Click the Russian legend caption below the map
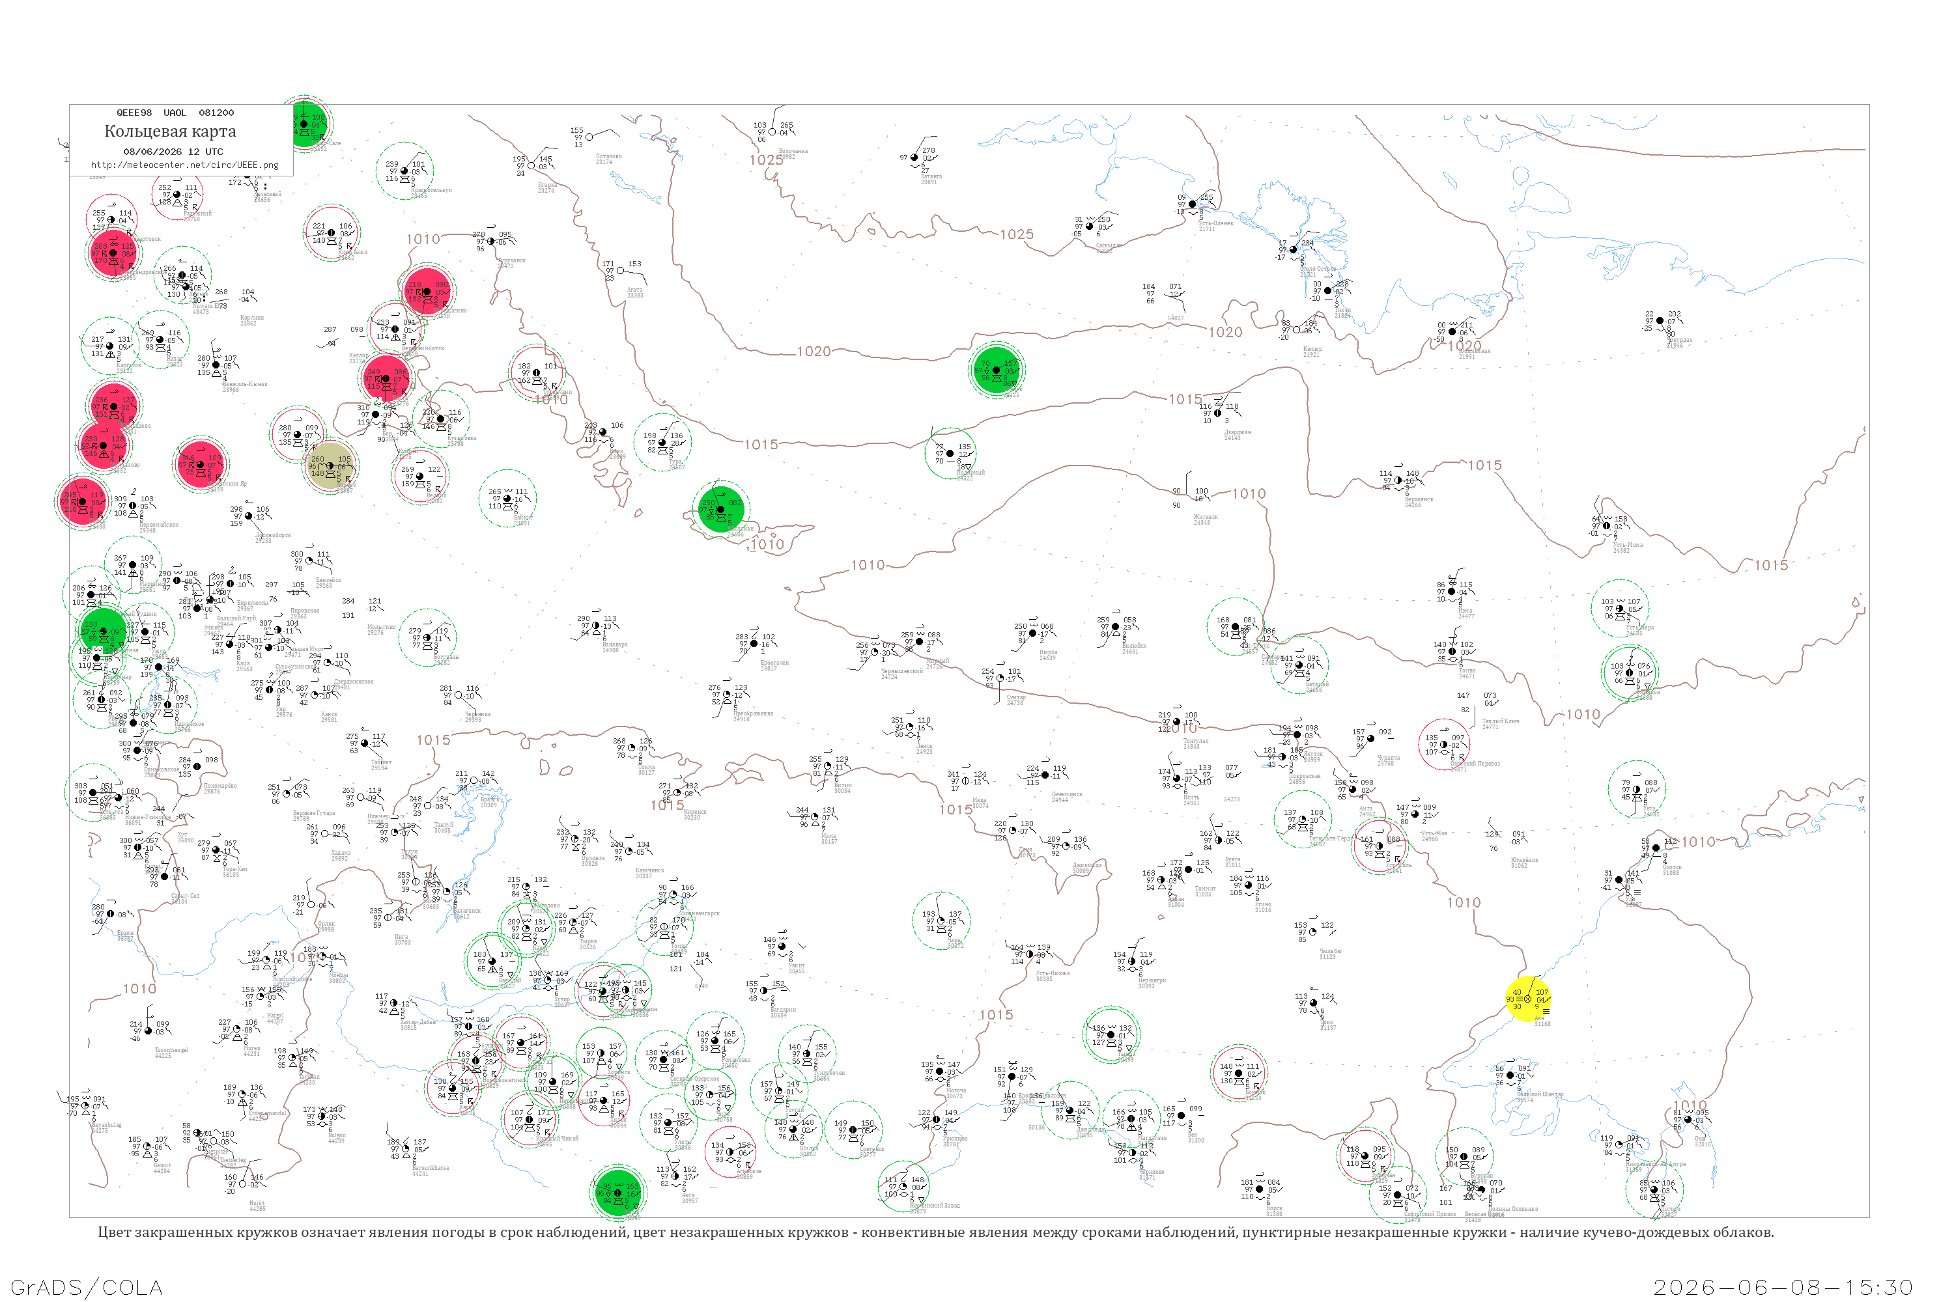Image resolution: width=1954 pixels, height=1302 pixels. tap(935, 1232)
